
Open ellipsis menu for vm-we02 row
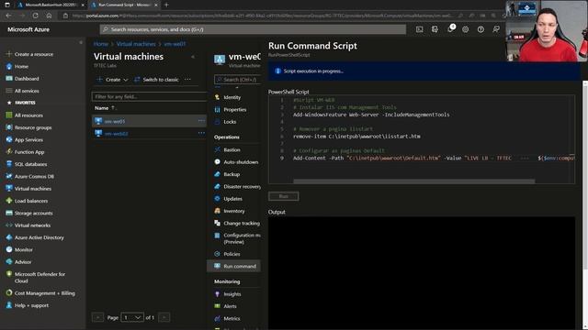[x=201, y=133]
